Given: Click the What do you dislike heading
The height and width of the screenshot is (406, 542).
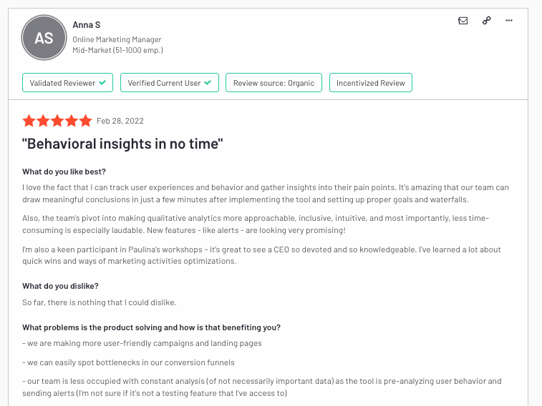Looking at the screenshot, I should (x=60, y=287).
